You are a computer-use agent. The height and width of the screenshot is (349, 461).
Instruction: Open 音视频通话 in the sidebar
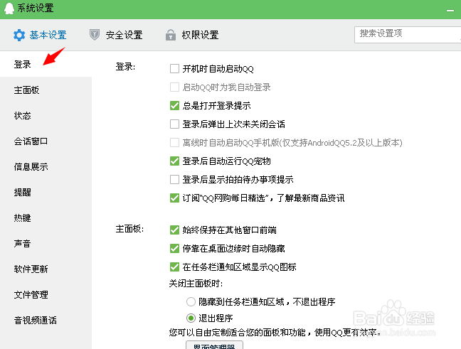pos(46,320)
